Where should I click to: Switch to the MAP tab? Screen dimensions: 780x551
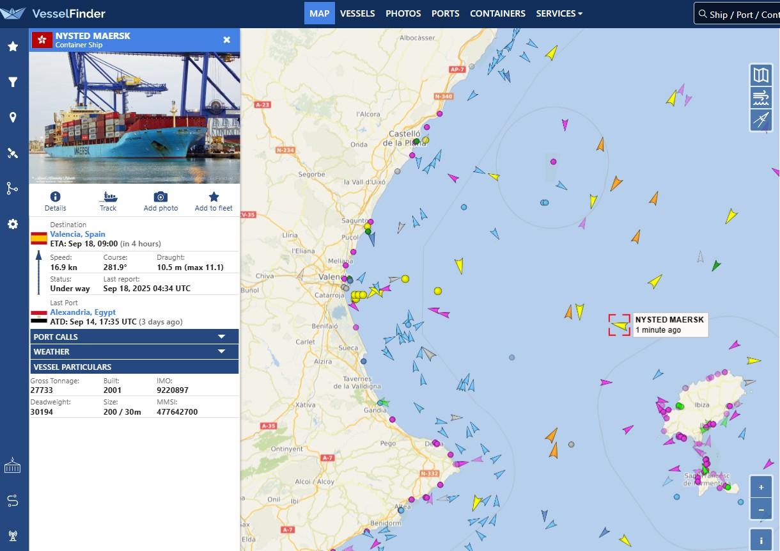[319, 13]
